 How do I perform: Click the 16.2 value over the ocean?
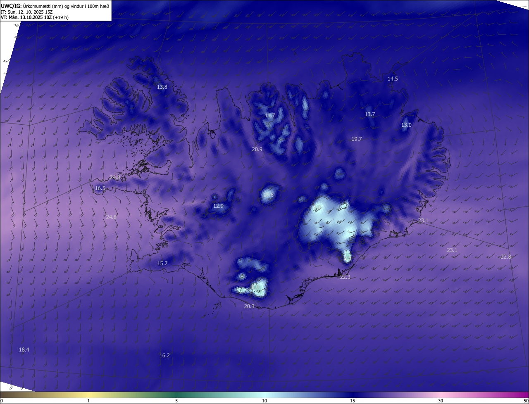click(164, 355)
